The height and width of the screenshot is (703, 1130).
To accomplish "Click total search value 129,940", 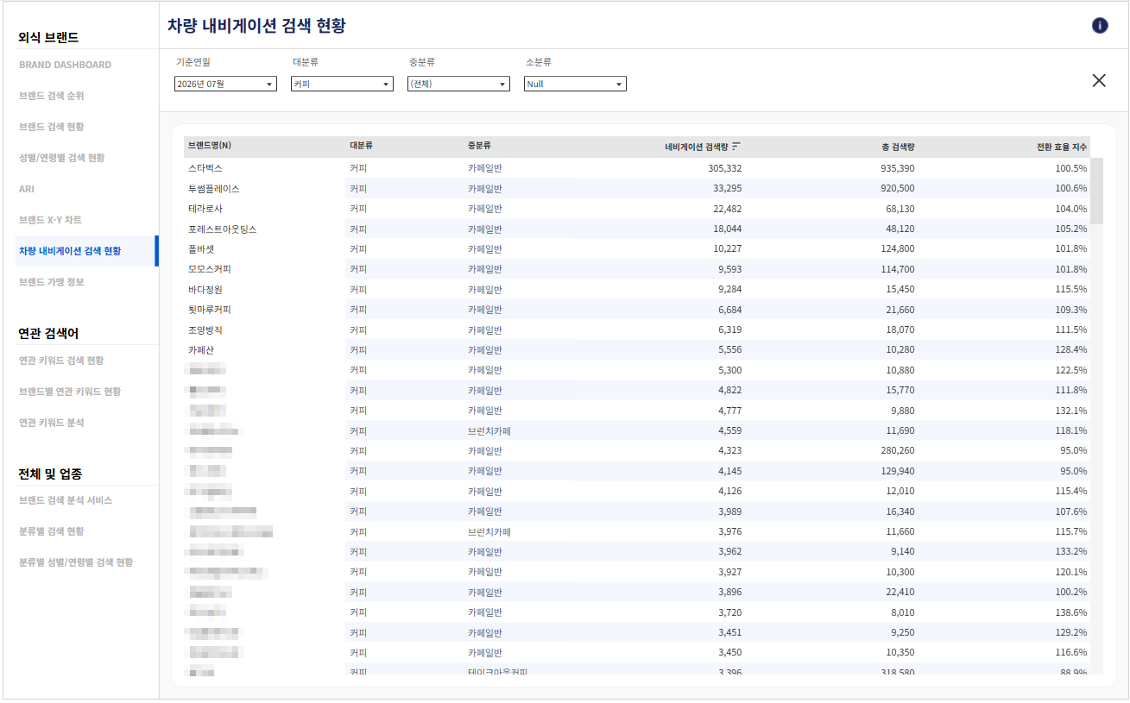I will pyautogui.click(x=897, y=471).
